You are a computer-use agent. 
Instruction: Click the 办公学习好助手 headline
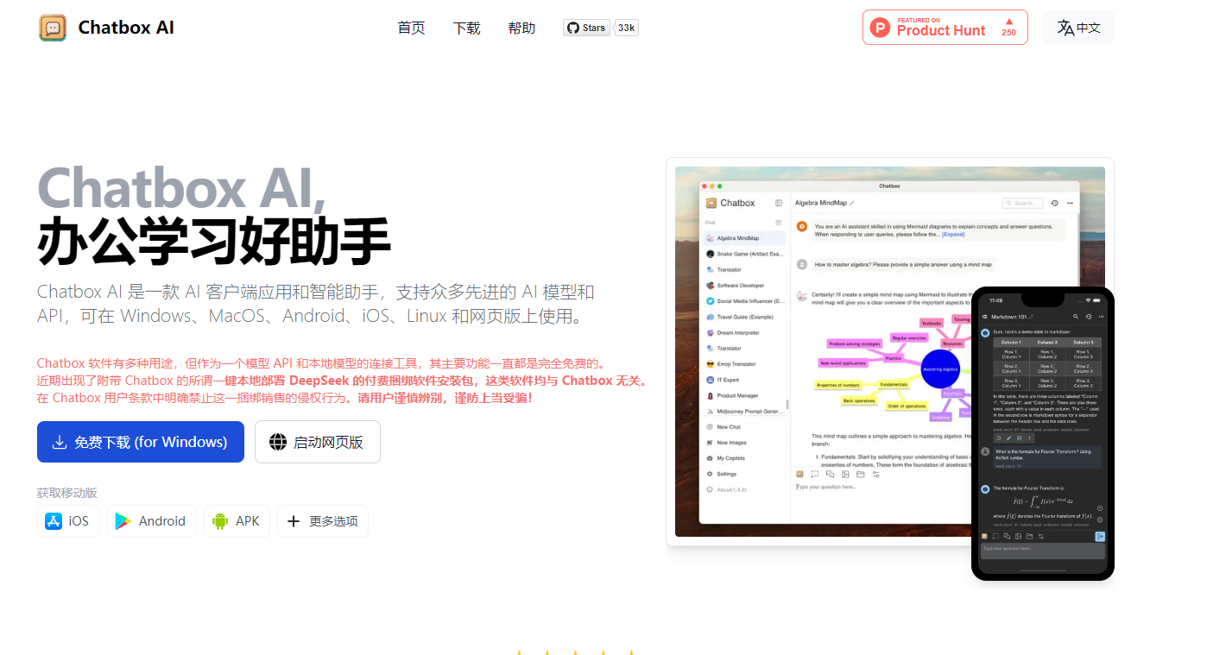pyautogui.click(x=213, y=241)
